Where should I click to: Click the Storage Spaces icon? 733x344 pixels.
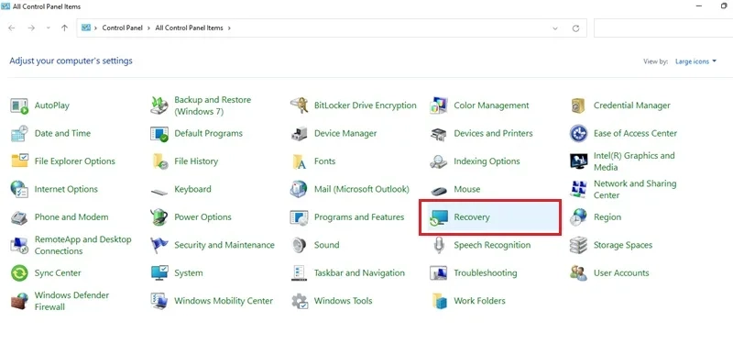(x=578, y=245)
